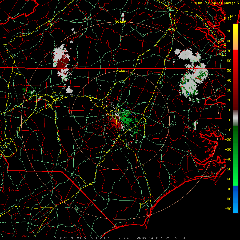Select the "-70" scale label
Image resolution: width=240 pixels, height=240 pixels.
228,189
